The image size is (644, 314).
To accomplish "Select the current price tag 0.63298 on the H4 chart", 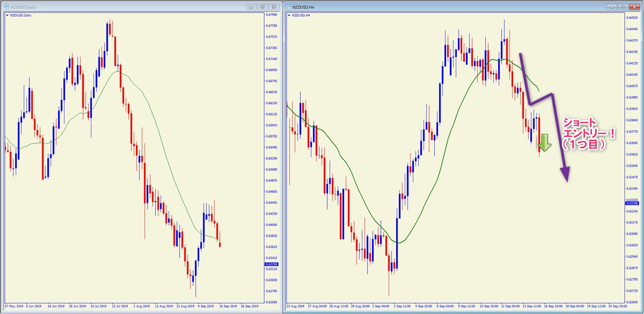I will pos(632,203).
